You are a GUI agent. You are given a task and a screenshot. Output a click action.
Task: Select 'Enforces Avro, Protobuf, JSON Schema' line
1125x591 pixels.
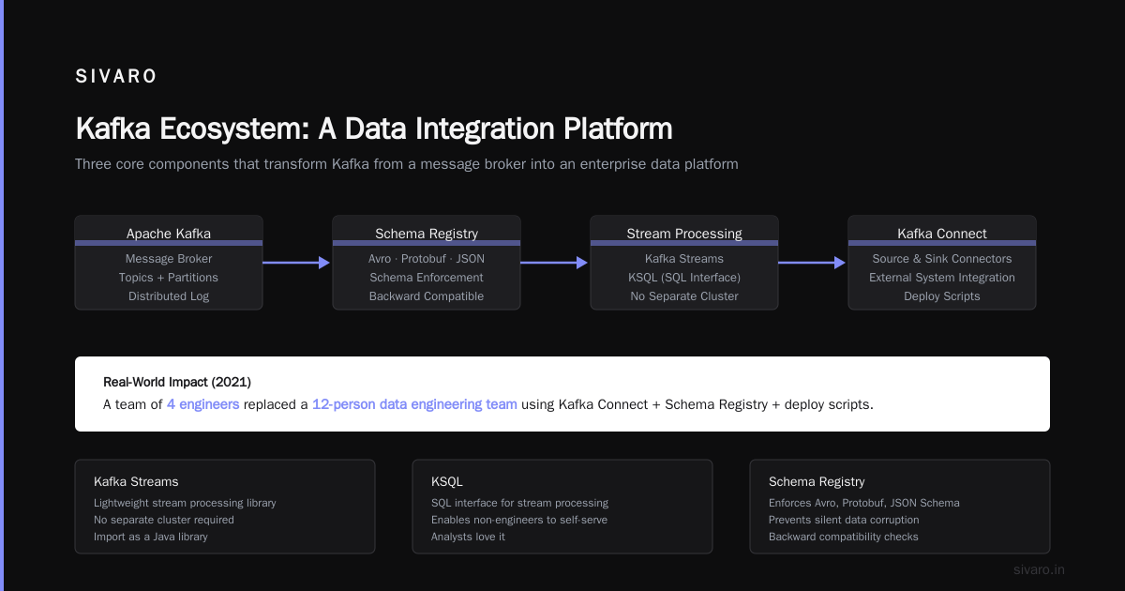click(x=864, y=503)
